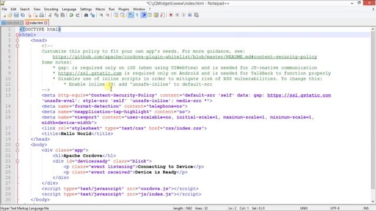Screen dimensions: 376x211
Task: Cut selection with the scissors icon
Action: 50,15
